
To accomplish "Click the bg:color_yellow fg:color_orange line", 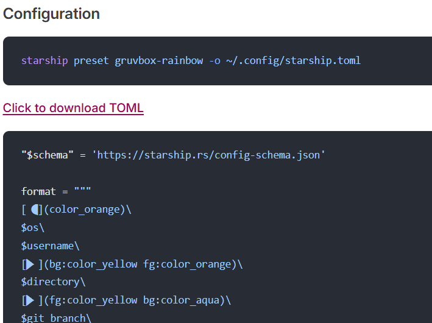I will (x=132, y=264).
